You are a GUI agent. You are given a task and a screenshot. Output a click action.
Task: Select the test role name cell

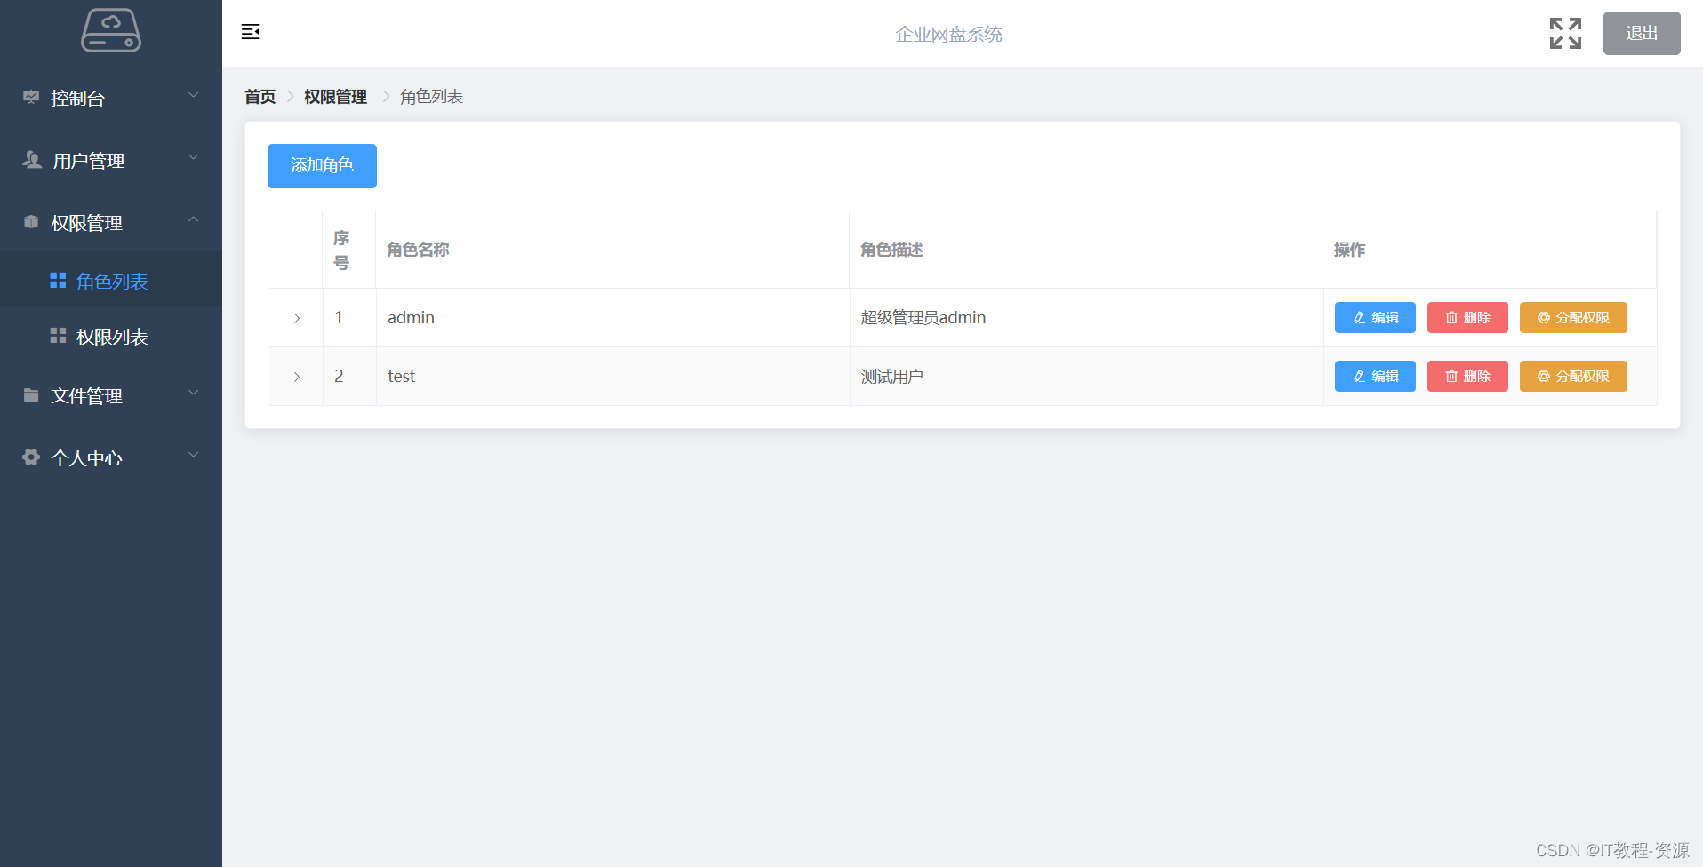coord(612,376)
